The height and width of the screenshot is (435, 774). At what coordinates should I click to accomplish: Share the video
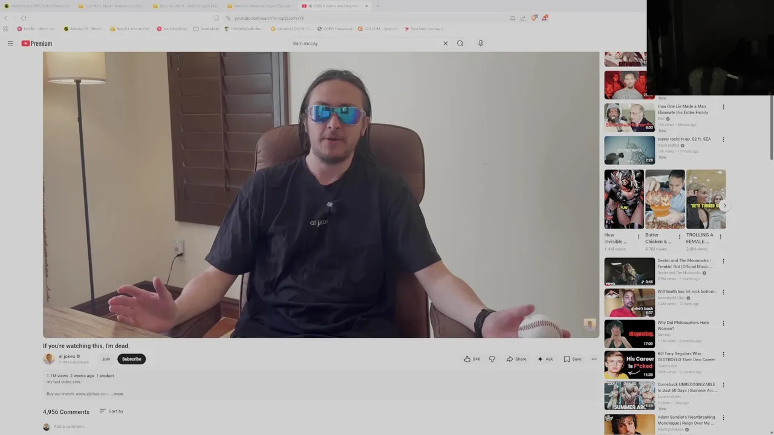(516, 359)
